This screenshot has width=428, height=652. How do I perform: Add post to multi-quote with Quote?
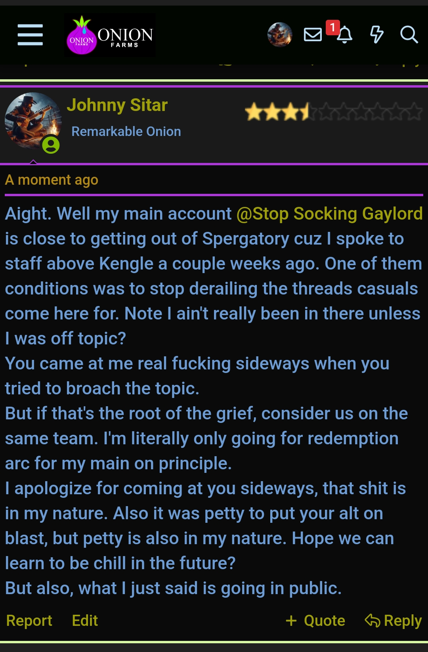(x=315, y=621)
